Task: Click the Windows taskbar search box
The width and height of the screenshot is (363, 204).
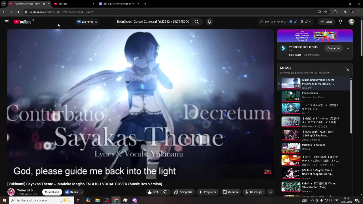Action: (x=42, y=200)
